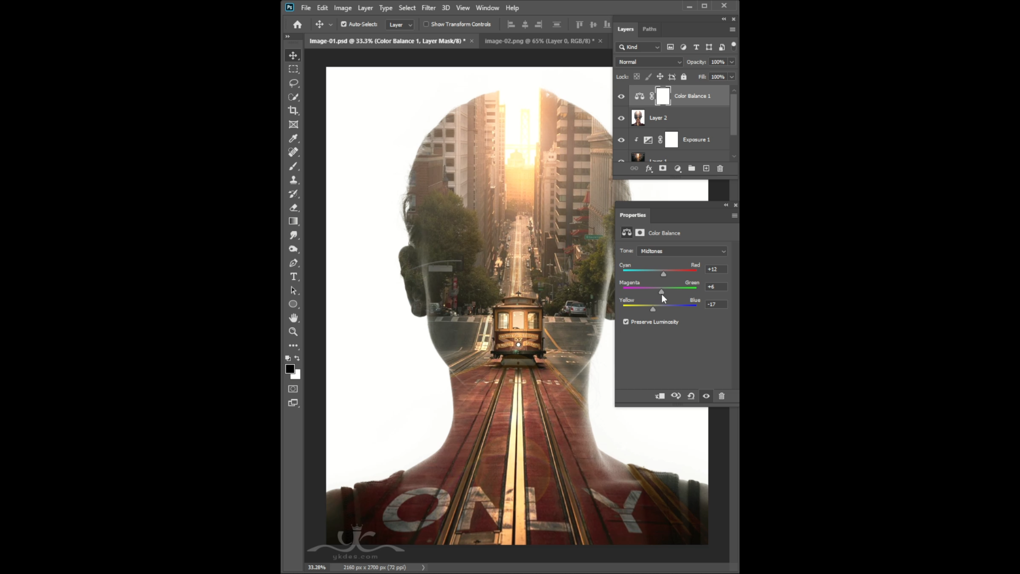Click the Yellow-Blue slider handle

[x=653, y=309]
